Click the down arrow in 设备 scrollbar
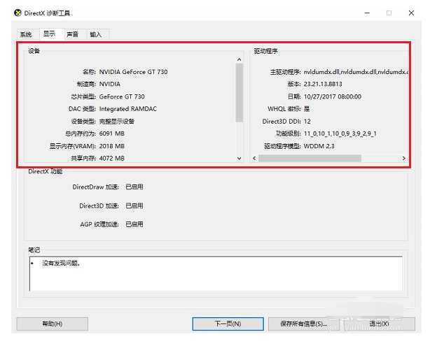The image size is (437, 341). [239, 159]
